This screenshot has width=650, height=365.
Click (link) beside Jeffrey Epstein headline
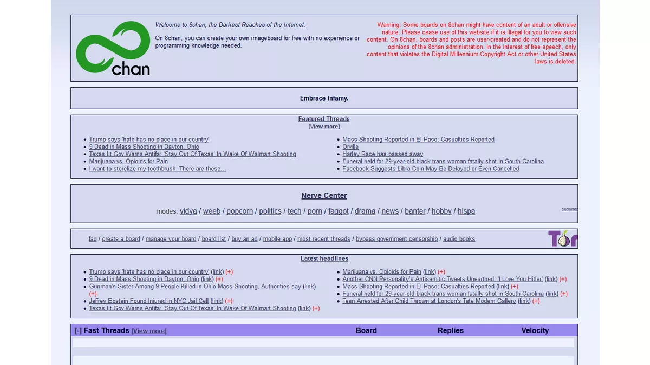(x=217, y=301)
